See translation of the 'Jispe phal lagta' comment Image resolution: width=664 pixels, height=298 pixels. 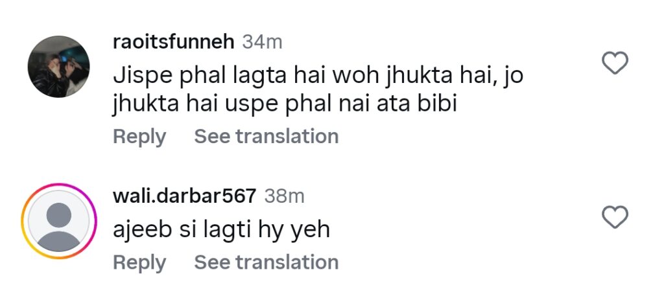pos(267,136)
